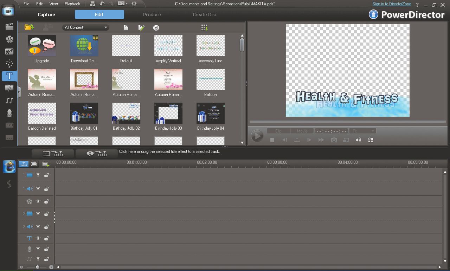Viewport: 450px width, 271px height.
Task: Click the Undo arrow in toolbar
Action: point(102,4)
